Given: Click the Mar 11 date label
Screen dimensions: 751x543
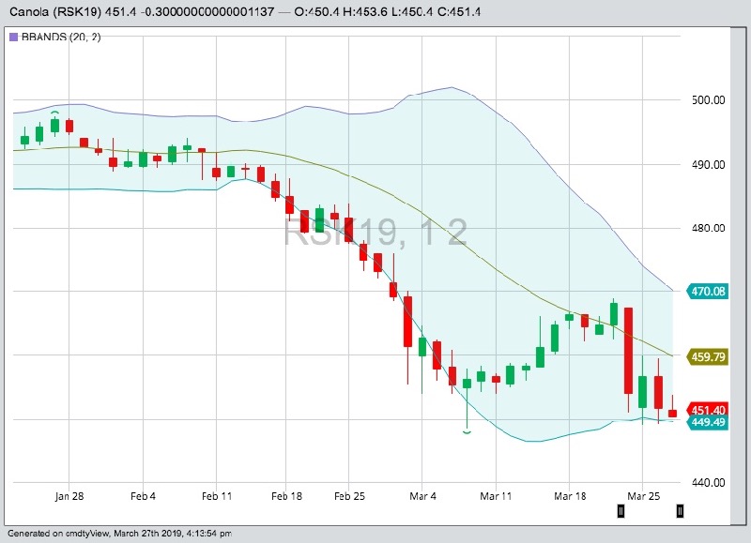Looking at the screenshot, I should click(x=497, y=496).
